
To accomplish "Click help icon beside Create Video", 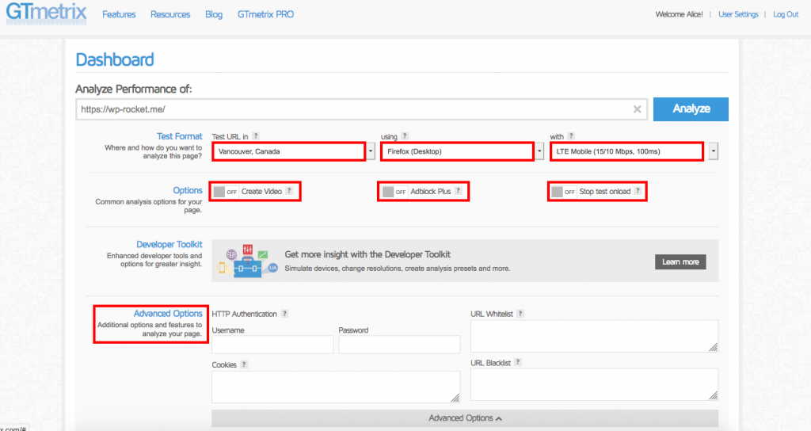I will point(289,191).
